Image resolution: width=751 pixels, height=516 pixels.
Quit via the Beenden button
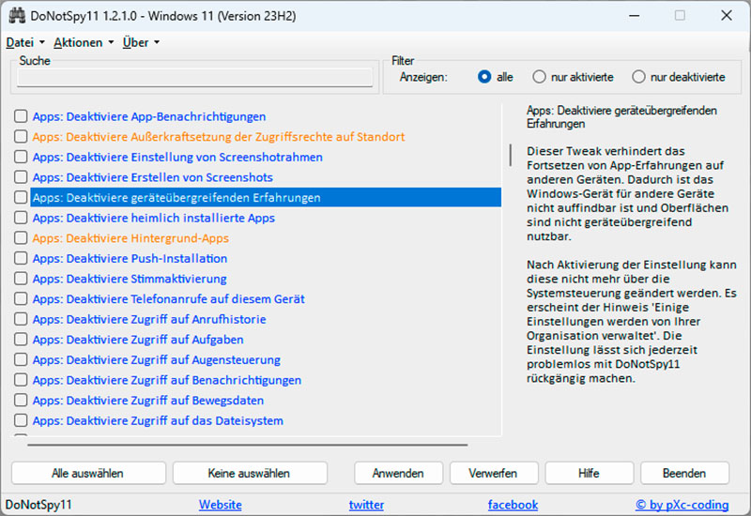click(684, 473)
